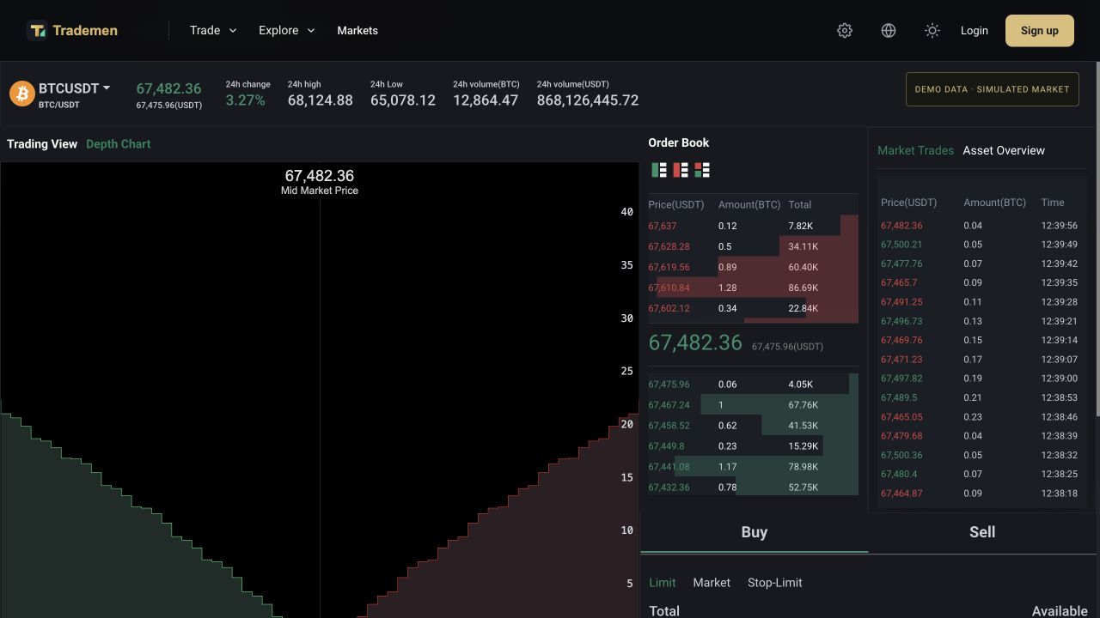Open the language globe icon
The width and height of the screenshot is (1100, 618).
(889, 30)
